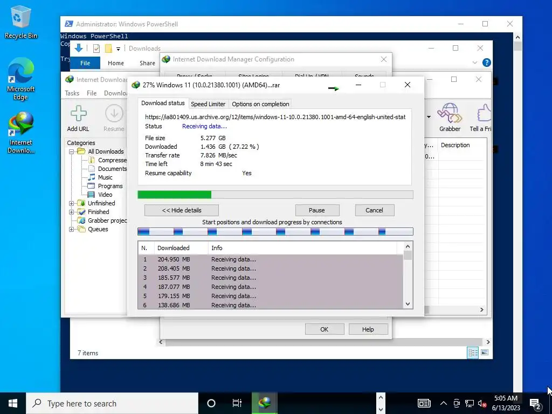Select connection row 6 with 138.686 MB
This screenshot has height=414, width=552.
pyautogui.click(x=271, y=305)
